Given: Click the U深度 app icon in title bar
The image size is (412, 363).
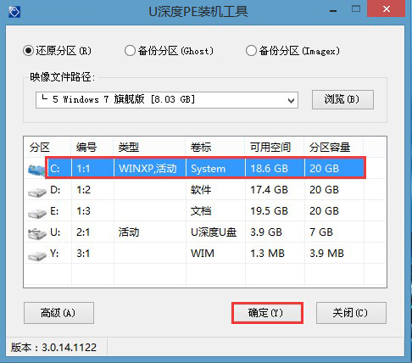Looking at the screenshot, I should pos(14,12).
